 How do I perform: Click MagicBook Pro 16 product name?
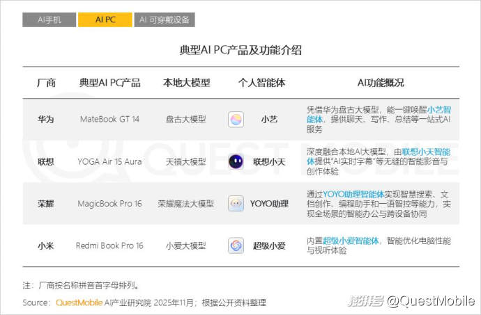tap(109, 204)
